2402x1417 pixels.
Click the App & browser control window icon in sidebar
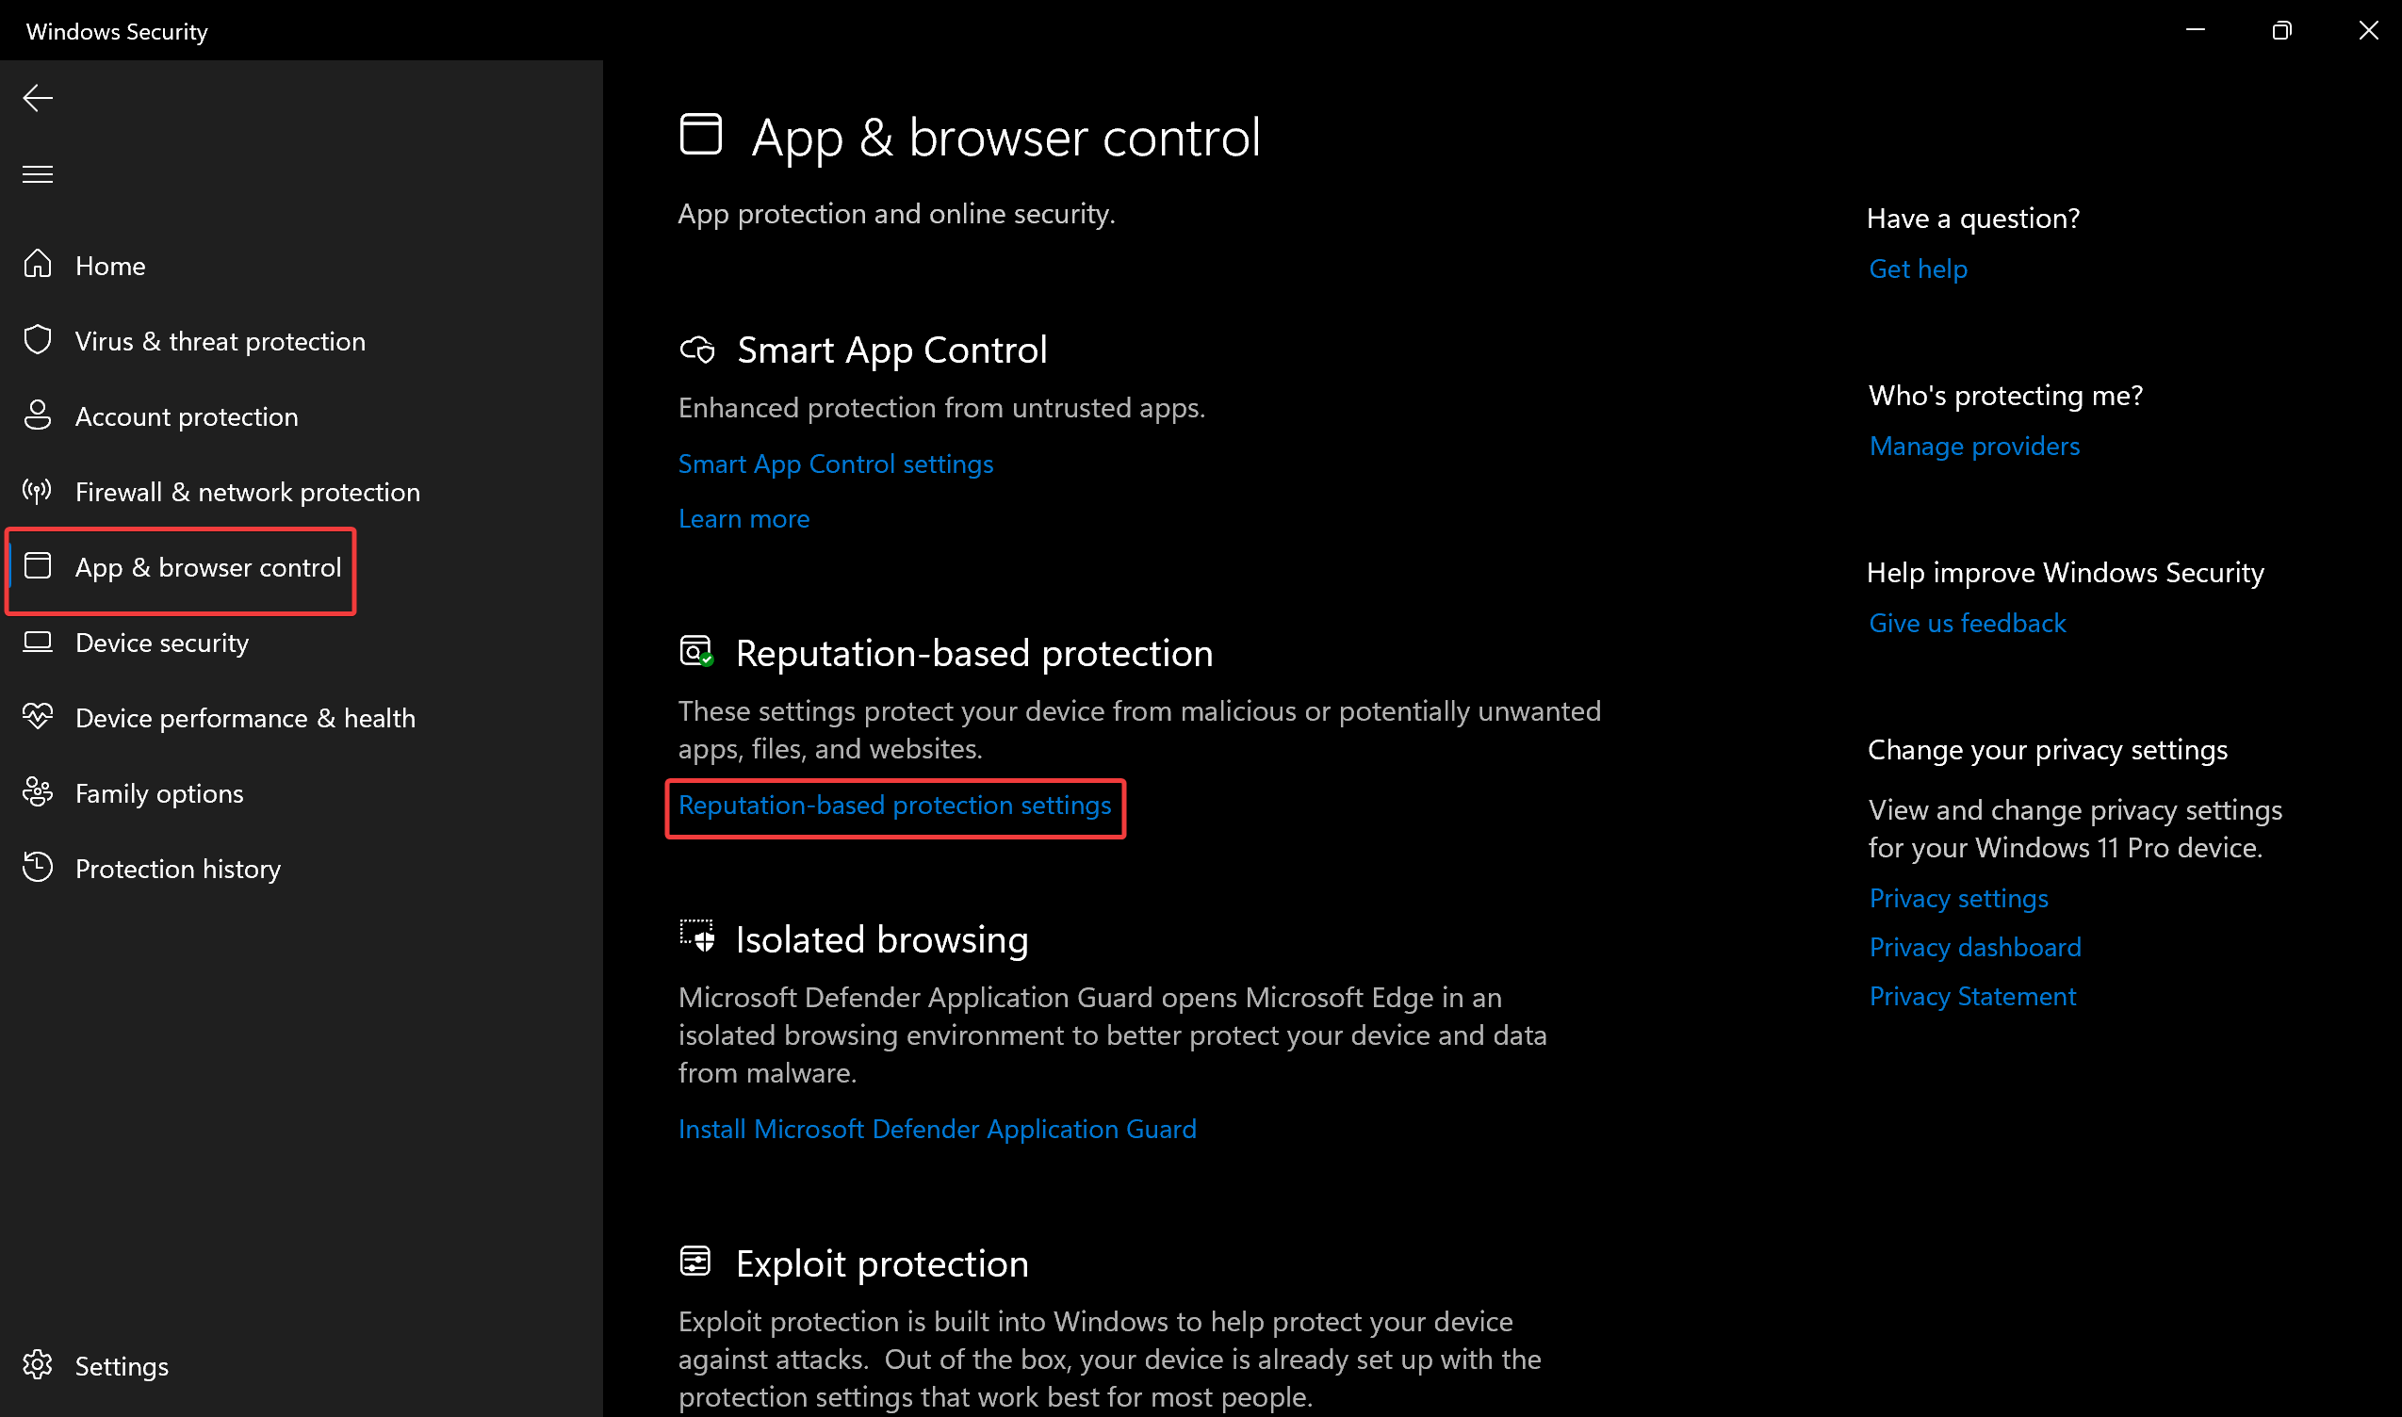pos(38,565)
